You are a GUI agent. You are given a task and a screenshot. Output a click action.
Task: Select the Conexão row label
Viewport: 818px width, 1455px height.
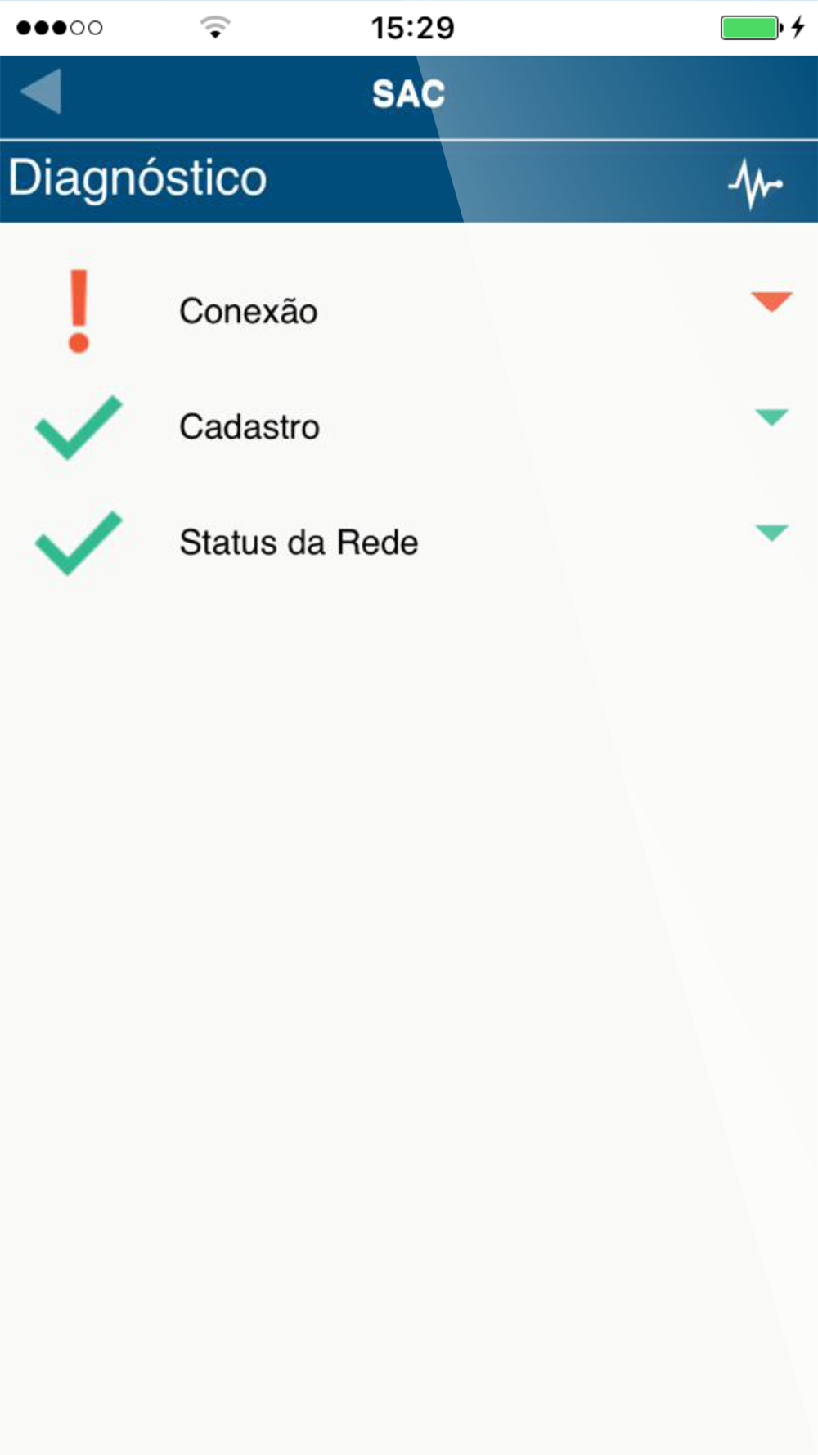pos(248,311)
